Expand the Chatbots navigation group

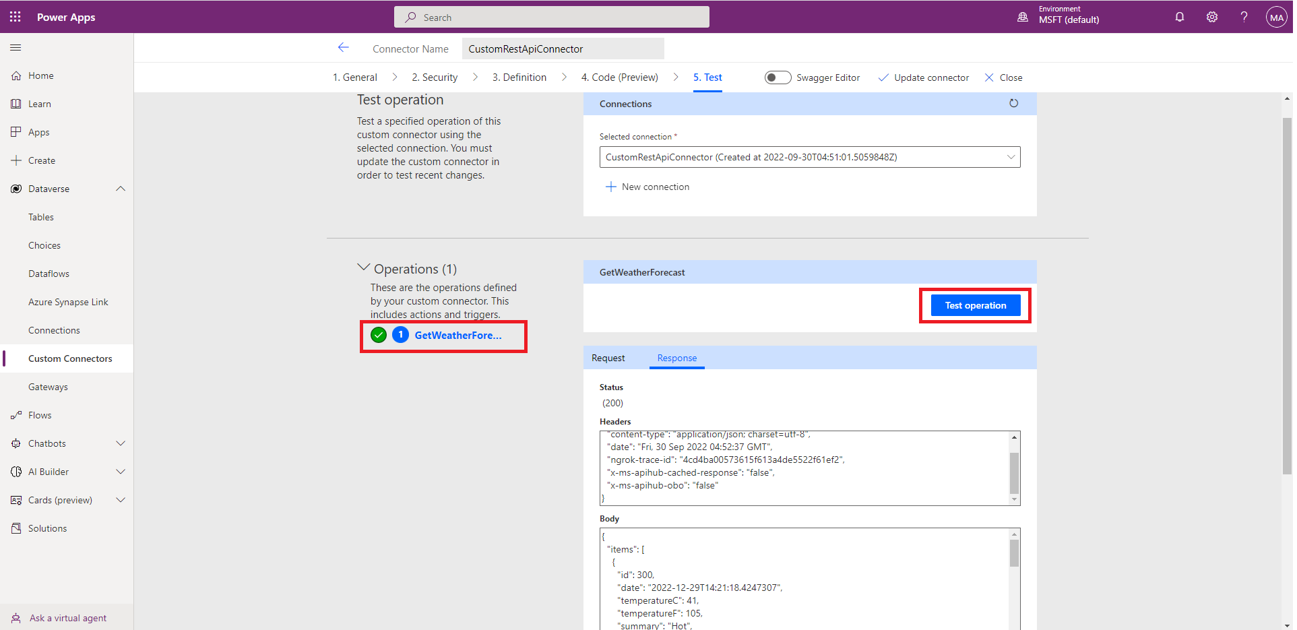point(121,443)
